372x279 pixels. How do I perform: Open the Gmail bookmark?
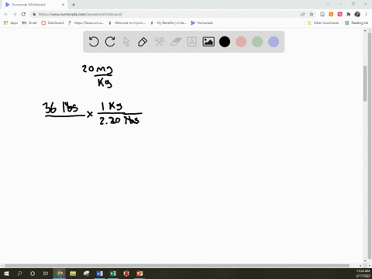[x=29, y=22]
